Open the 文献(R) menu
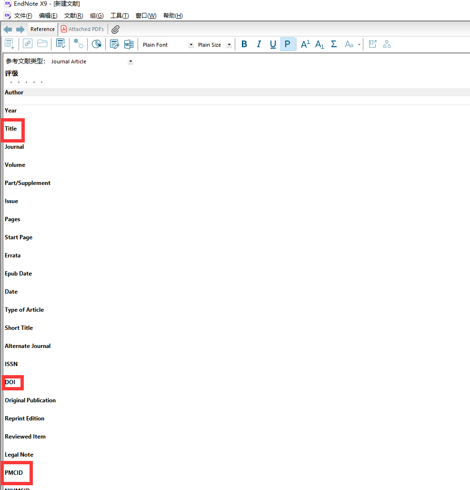This screenshot has height=490, width=470. (73, 16)
